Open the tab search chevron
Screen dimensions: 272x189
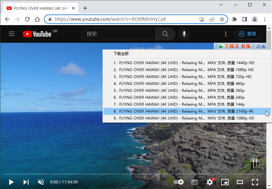point(221,5)
